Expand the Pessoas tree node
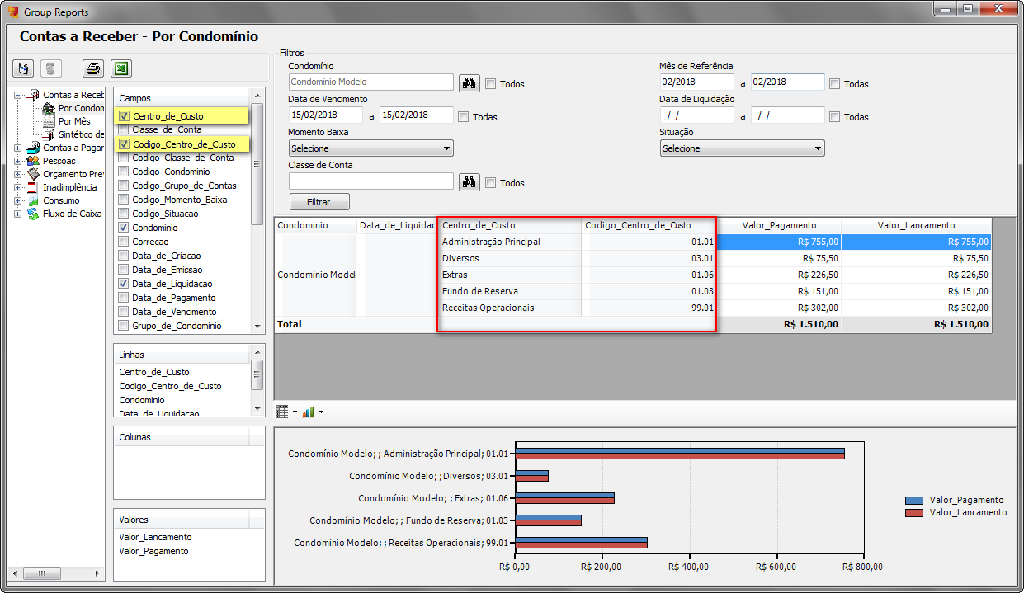 pos(18,161)
